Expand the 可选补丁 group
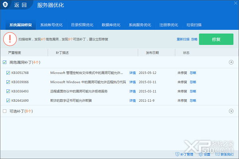Image resolution: width=239 pixels, height=159 pixels. (231, 111)
